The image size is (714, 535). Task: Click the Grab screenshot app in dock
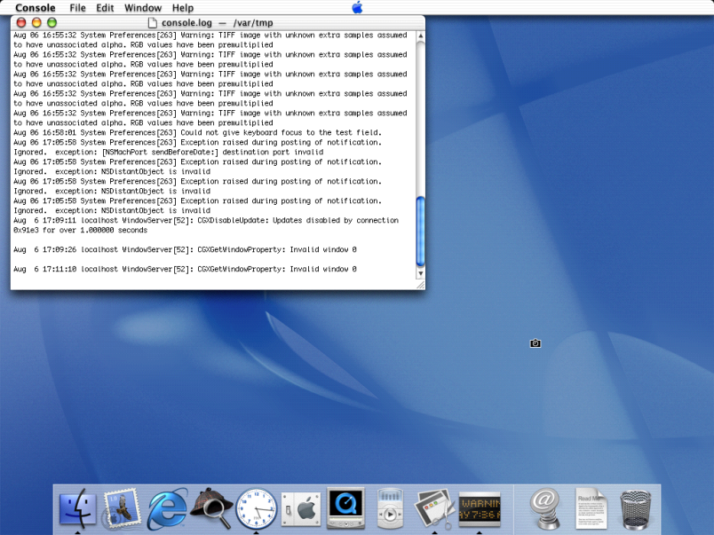pos(434,508)
